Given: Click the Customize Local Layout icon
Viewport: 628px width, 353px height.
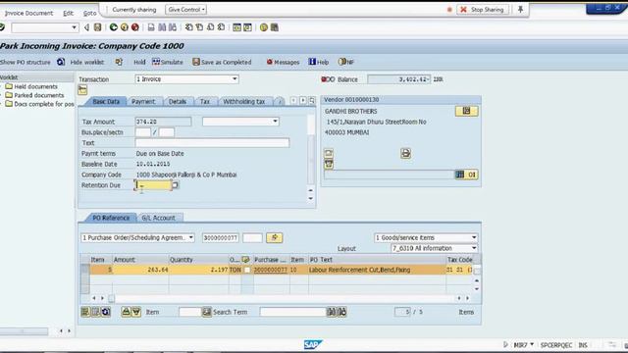Looking at the screenshot, I should coord(275,27).
